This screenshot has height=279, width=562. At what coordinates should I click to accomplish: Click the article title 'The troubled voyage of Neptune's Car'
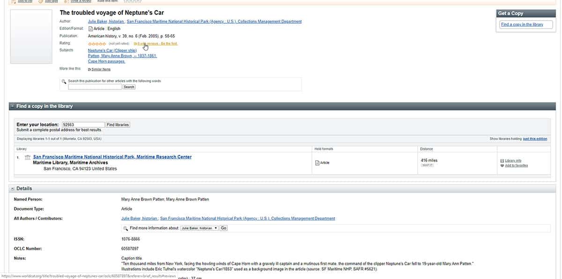[112, 13]
